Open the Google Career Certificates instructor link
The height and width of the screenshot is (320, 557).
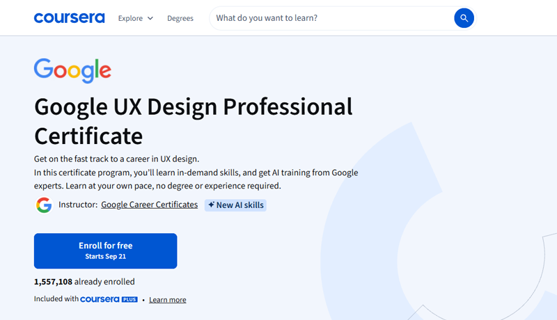click(x=149, y=205)
